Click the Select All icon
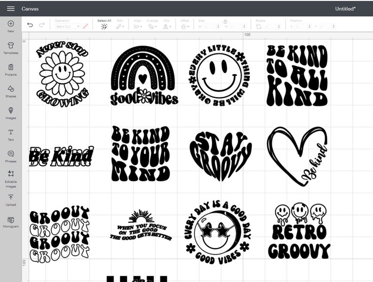 pos(104,27)
